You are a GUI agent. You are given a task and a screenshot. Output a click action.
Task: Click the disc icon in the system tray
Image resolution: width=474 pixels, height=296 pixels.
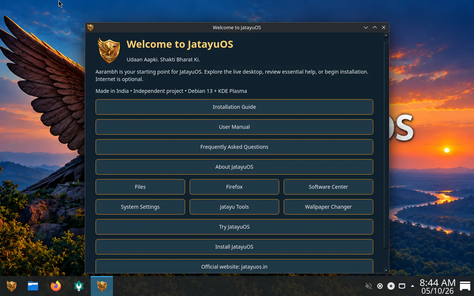pyautogui.click(x=391, y=286)
